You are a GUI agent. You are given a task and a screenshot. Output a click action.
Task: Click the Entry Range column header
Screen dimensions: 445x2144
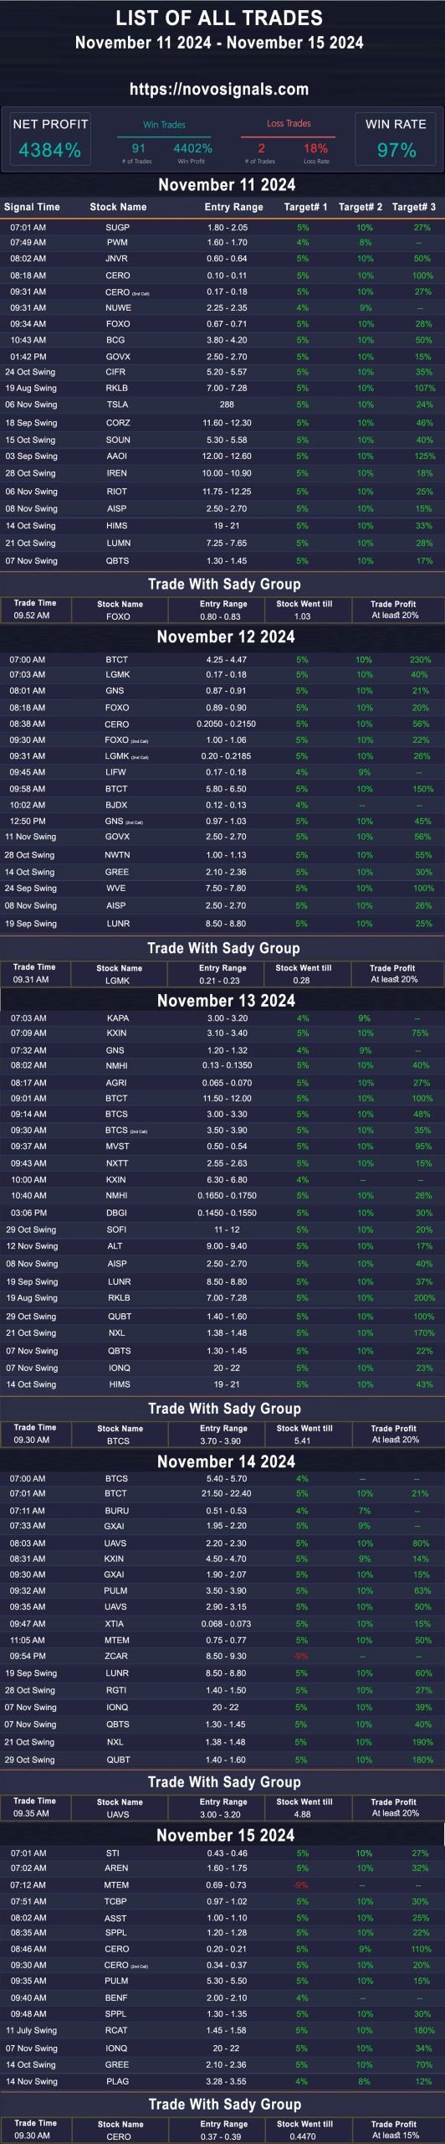coord(233,207)
